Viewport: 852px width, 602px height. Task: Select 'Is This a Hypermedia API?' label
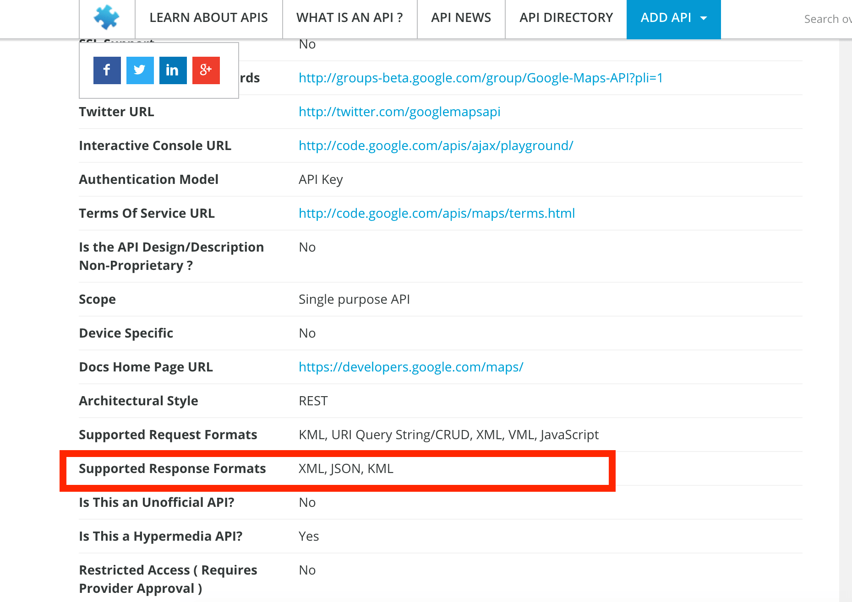(x=160, y=536)
